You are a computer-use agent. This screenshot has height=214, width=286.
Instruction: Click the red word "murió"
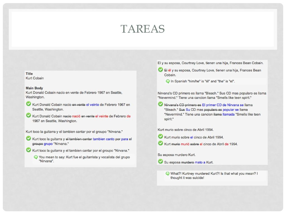(185, 144)
